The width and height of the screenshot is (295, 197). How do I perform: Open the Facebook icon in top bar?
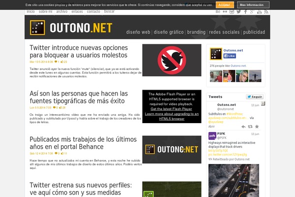coord(245,12)
